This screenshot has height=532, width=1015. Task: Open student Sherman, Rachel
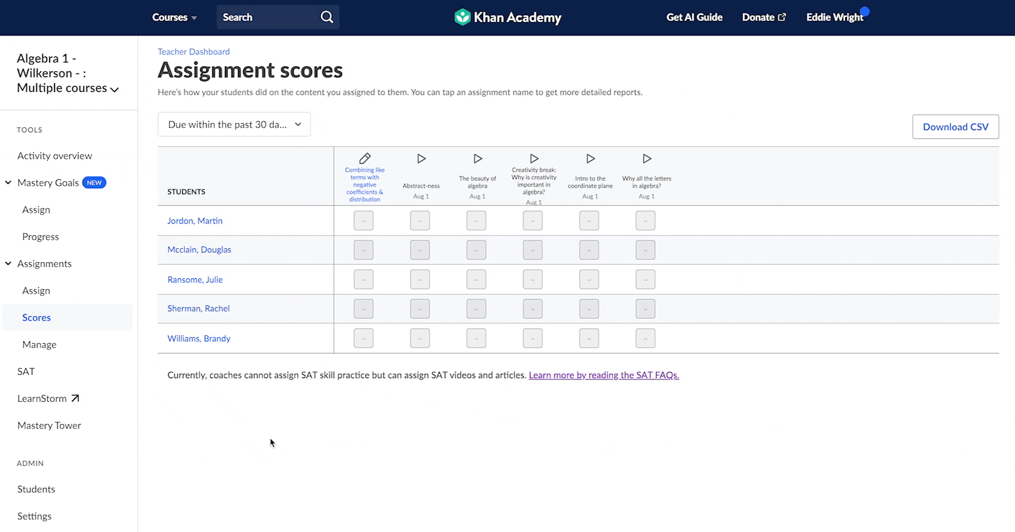(x=199, y=308)
